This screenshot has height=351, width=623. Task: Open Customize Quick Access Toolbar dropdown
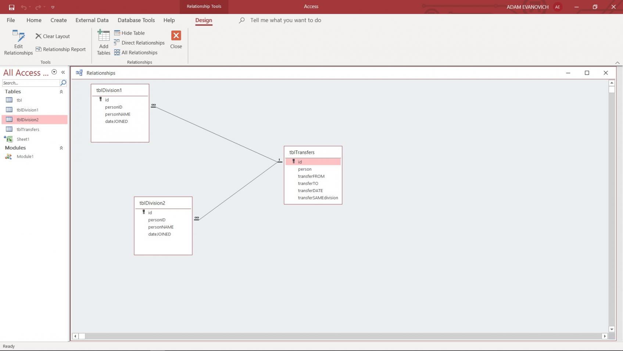(53, 7)
